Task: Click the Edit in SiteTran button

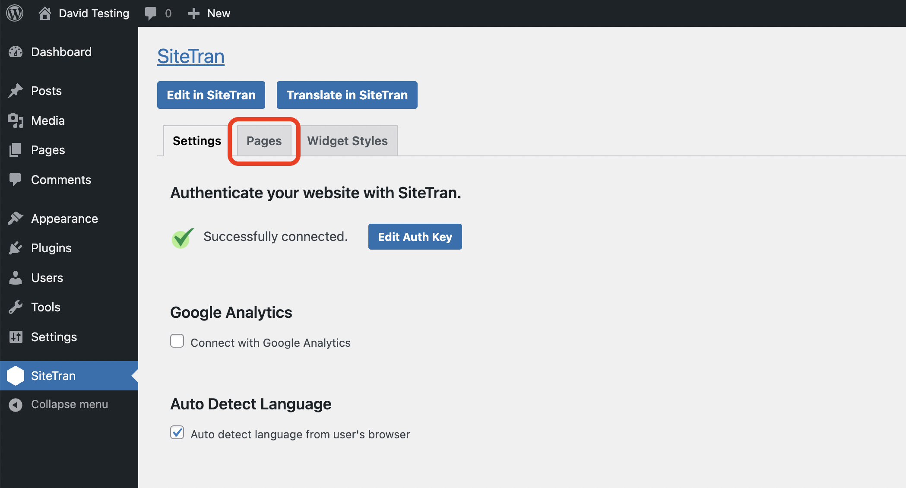Action: (211, 95)
